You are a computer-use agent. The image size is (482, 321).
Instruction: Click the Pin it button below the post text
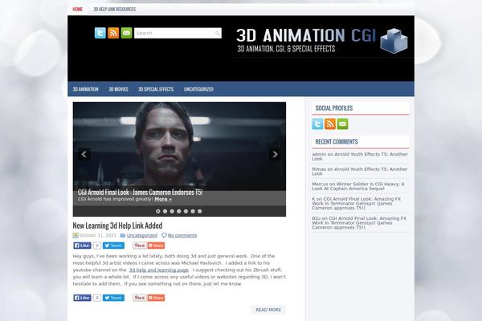tap(140, 298)
